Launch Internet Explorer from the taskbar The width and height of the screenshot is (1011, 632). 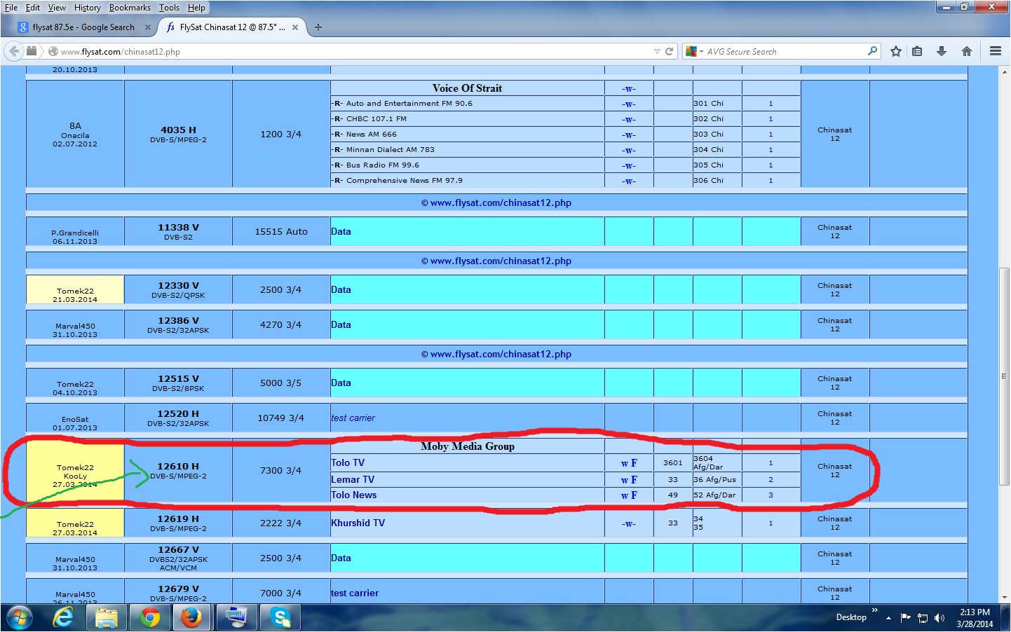click(63, 618)
